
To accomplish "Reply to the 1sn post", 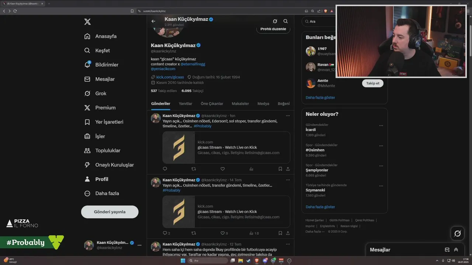I will click(165, 169).
